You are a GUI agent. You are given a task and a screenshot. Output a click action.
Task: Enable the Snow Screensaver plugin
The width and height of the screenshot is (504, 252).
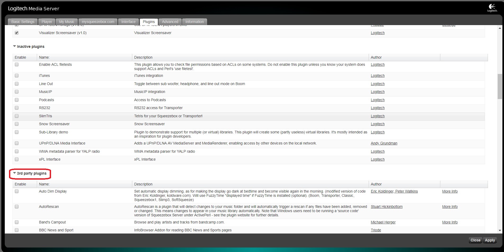(17, 124)
